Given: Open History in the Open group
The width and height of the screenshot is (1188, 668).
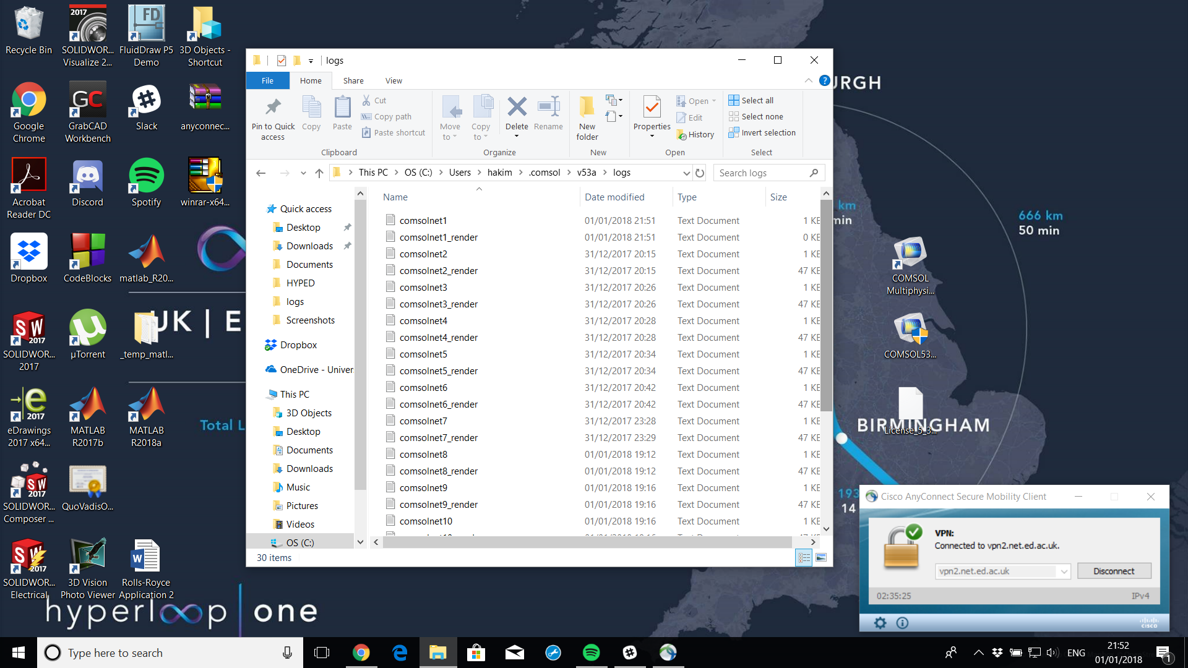Looking at the screenshot, I should [695, 134].
